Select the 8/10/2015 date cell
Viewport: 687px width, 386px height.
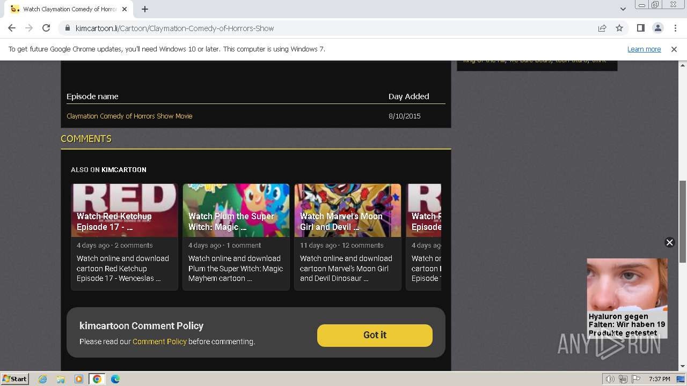405,116
